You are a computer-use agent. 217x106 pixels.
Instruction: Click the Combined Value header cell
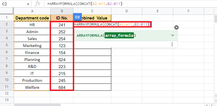tap(92, 18)
